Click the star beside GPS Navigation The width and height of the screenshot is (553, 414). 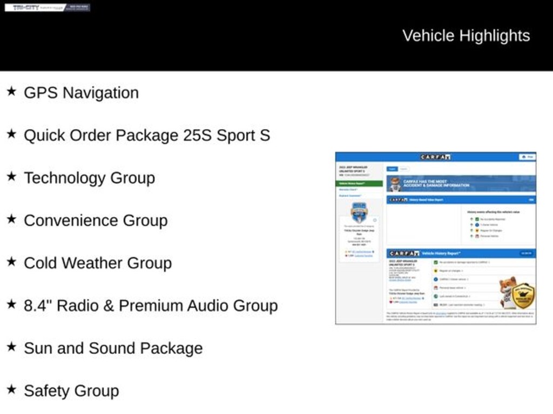point(11,92)
